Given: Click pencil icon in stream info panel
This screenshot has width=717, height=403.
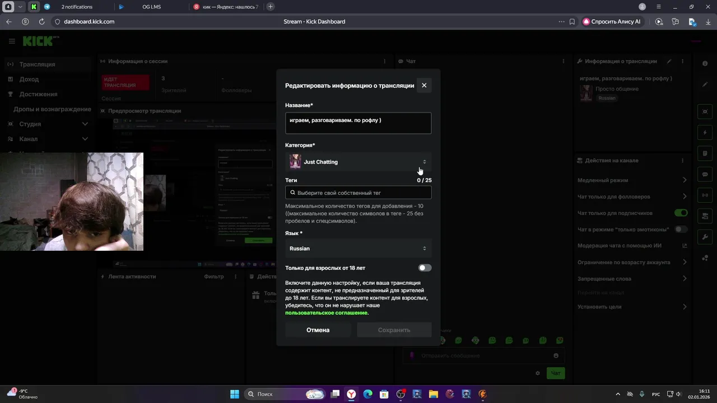Looking at the screenshot, I should (x=669, y=61).
